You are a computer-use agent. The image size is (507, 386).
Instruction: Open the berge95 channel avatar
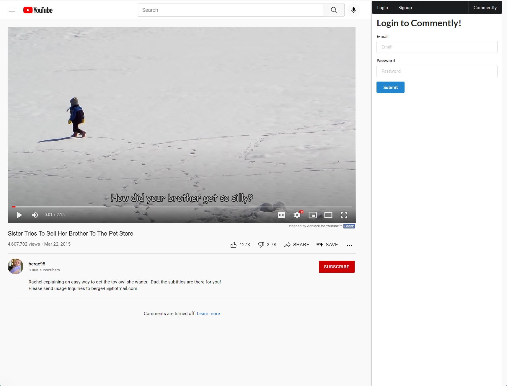(15, 266)
